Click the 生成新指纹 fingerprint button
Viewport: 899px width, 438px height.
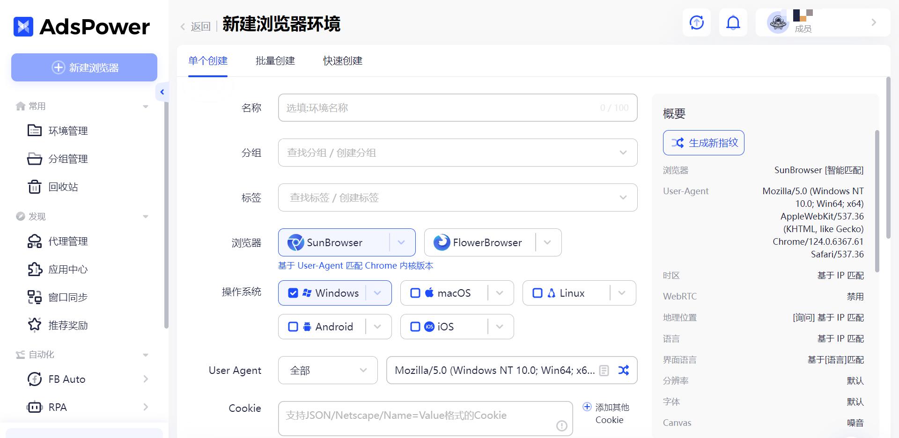(x=703, y=143)
